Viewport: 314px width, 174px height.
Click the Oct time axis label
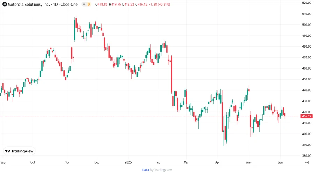coord(33,162)
